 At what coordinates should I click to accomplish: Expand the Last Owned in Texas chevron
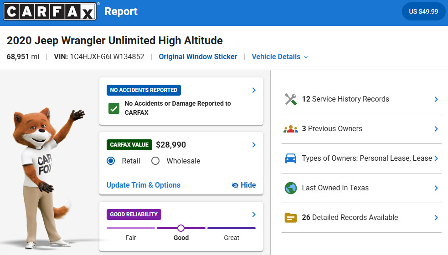tap(436, 188)
